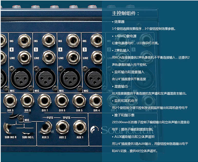Click the bullet '监听和耳机电平'

pos(125,101)
